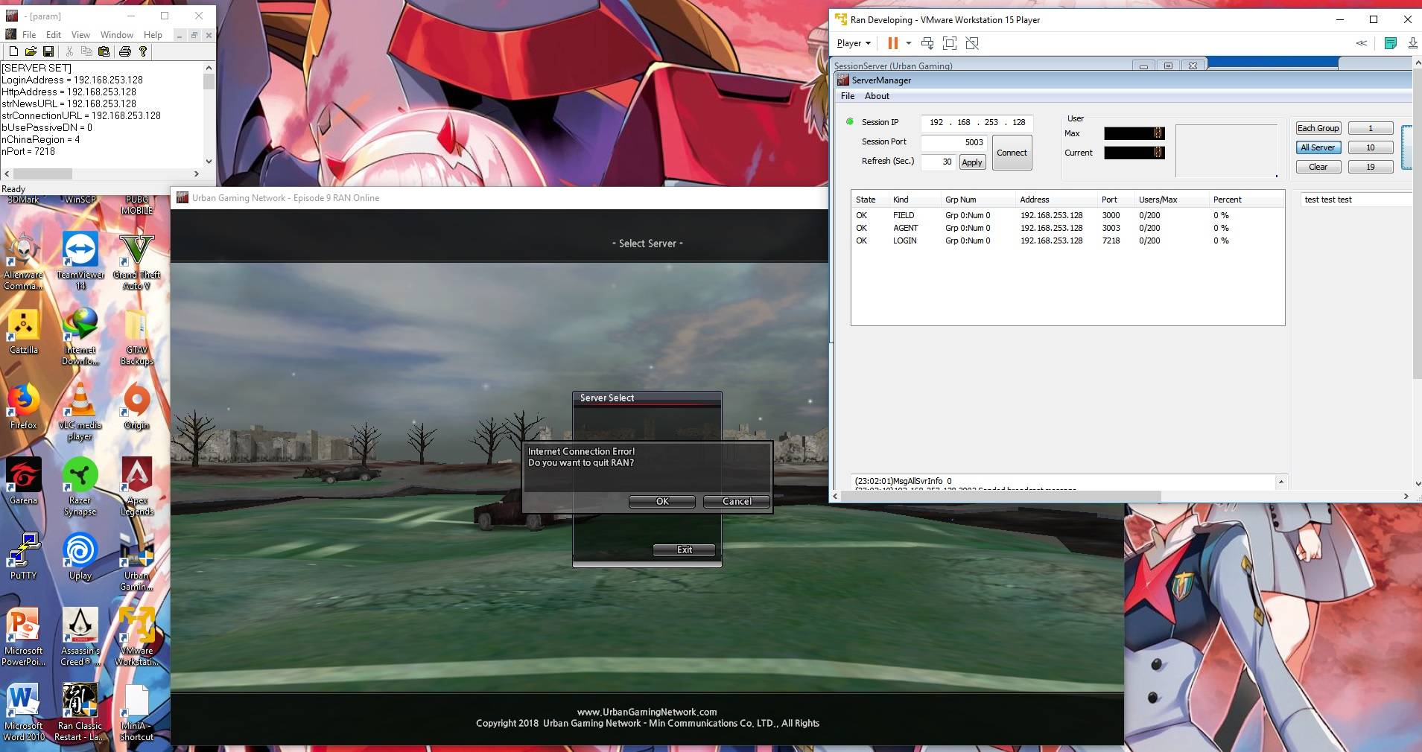1422x752 pixels.
Task: Collapse VMware toolbar with double chevron icon
Action: coord(1361,43)
